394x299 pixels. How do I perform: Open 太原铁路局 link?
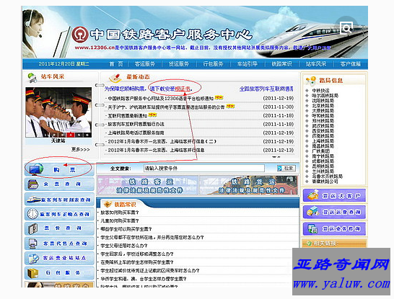pyautogui.click(x=323, y=111)
